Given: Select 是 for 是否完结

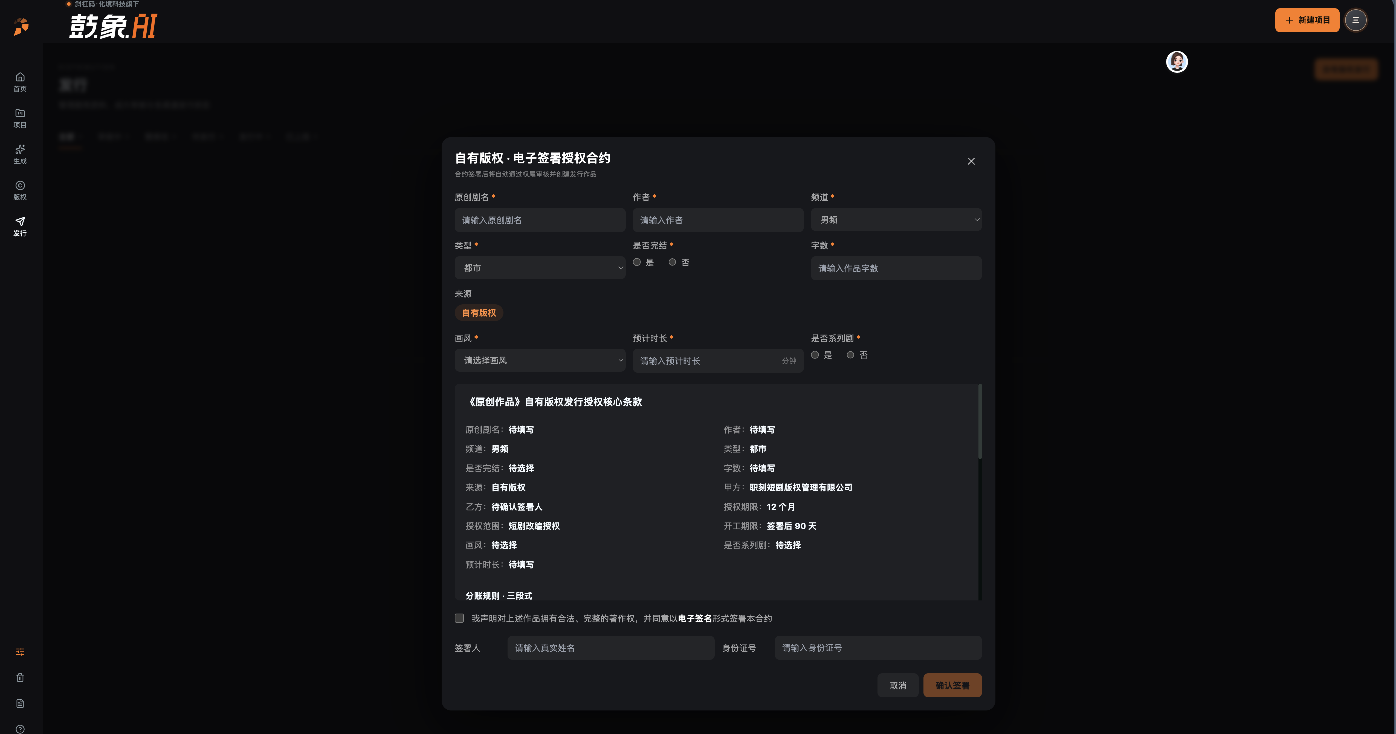Looking at the screenshot, I should tap(637, 262).
